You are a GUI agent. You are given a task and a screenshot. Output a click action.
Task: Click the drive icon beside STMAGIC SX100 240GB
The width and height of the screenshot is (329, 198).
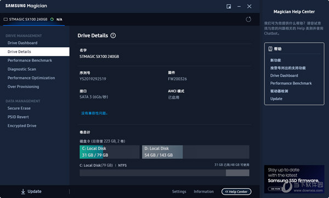[5, 19]
